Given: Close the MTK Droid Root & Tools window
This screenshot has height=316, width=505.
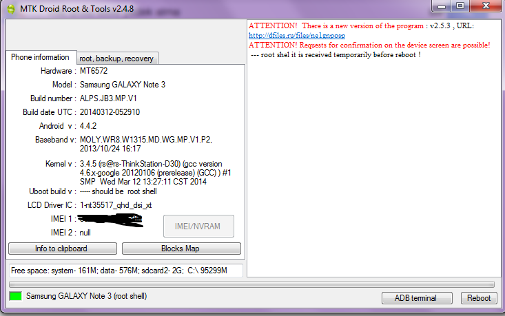Looking at the screenshot, I should [486, 6].
